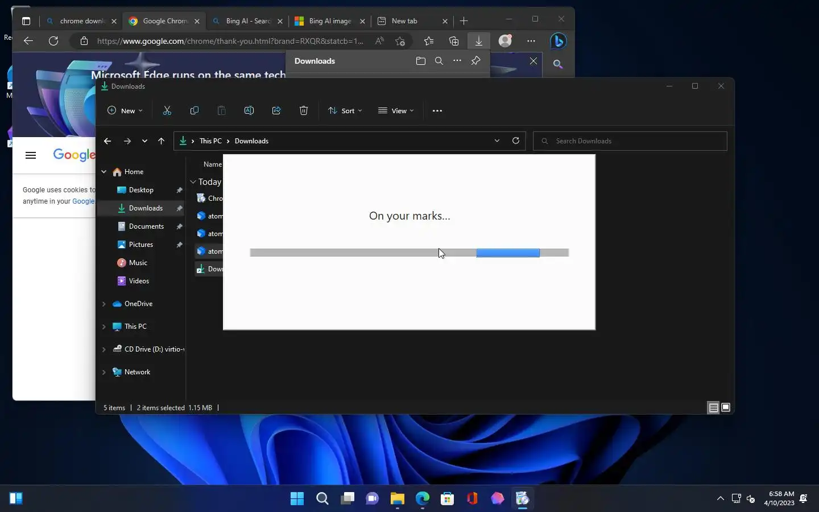Open a new tab in Edge
Screen dimensions: 819x512
tap(464, 21)
